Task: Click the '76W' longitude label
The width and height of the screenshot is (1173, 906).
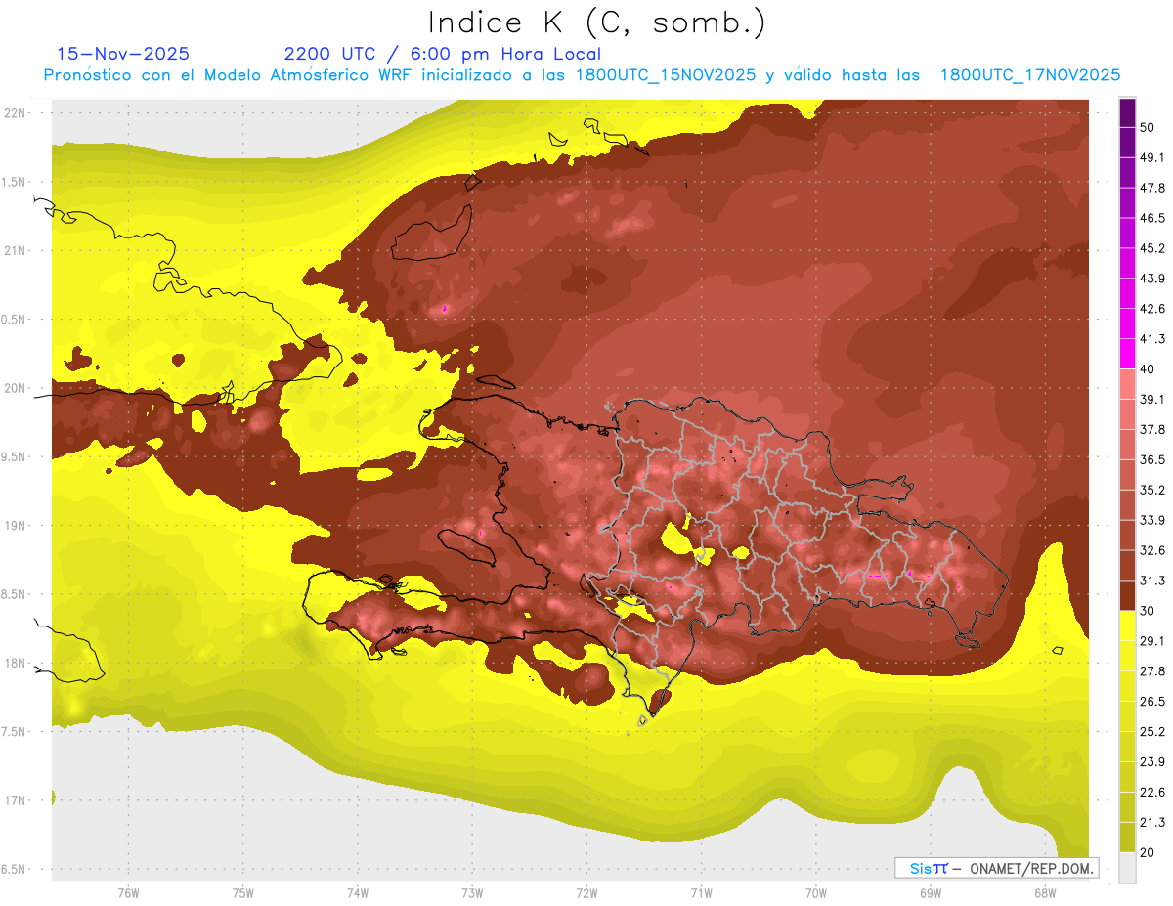Action: [x=128, y=893]
